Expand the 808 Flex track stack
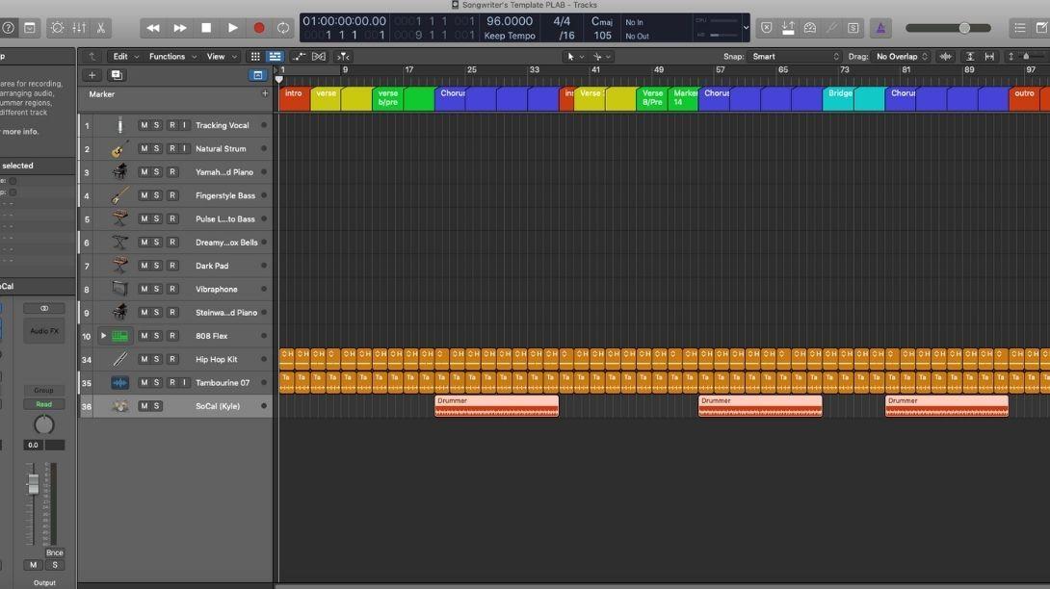Image resolution: width=1050 pixels, height=589 pixels. [103, 336]
